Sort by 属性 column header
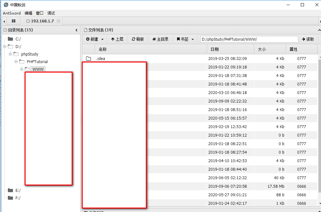 coord(301,49)
